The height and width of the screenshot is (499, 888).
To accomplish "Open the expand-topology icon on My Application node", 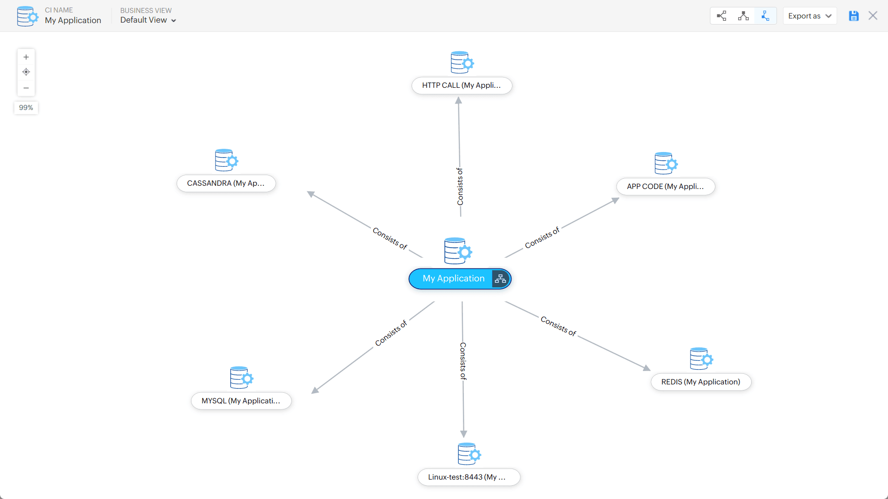I will (499, 279).
